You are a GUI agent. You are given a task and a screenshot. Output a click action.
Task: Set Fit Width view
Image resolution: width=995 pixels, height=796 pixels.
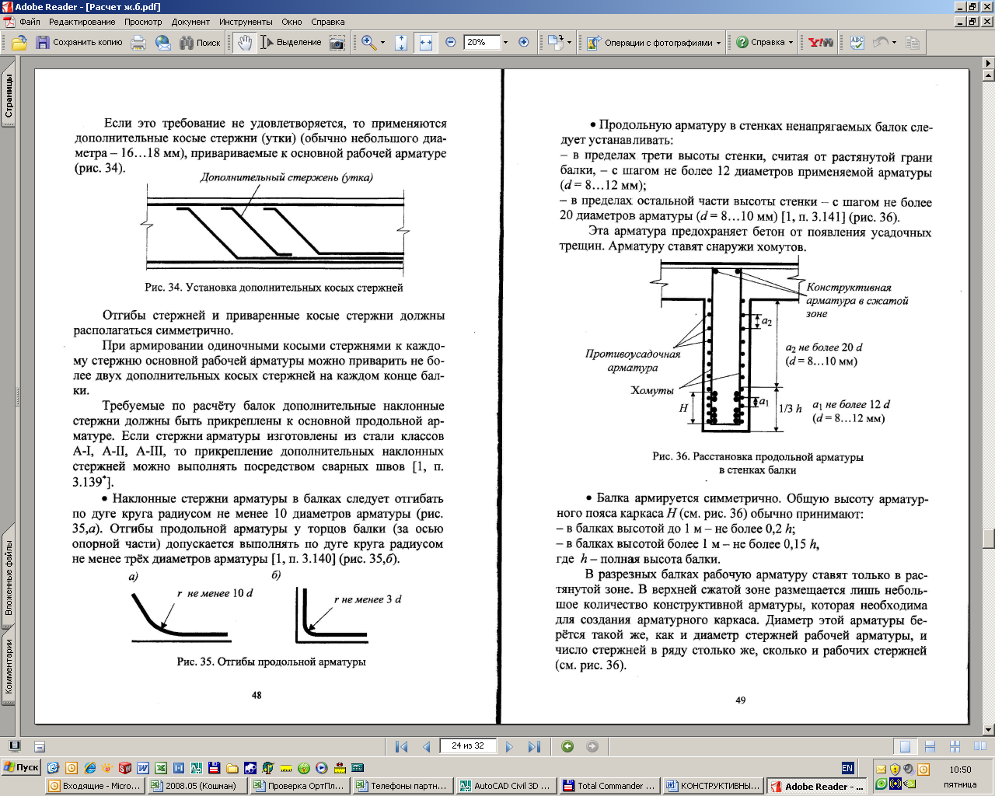(425, 43)
